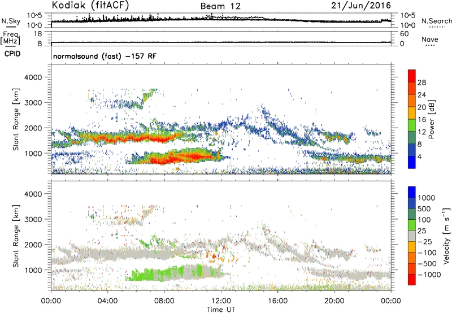This screenshot has width=452, height=313.
Task: Click the 'Nave' legend label
Action: [430, 39]
